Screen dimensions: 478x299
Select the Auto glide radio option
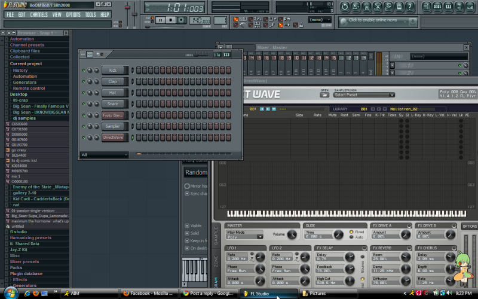[351, 237]
